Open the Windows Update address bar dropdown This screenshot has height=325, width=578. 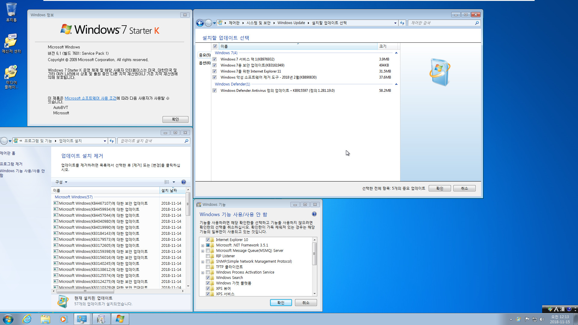[x=395, y=23]
